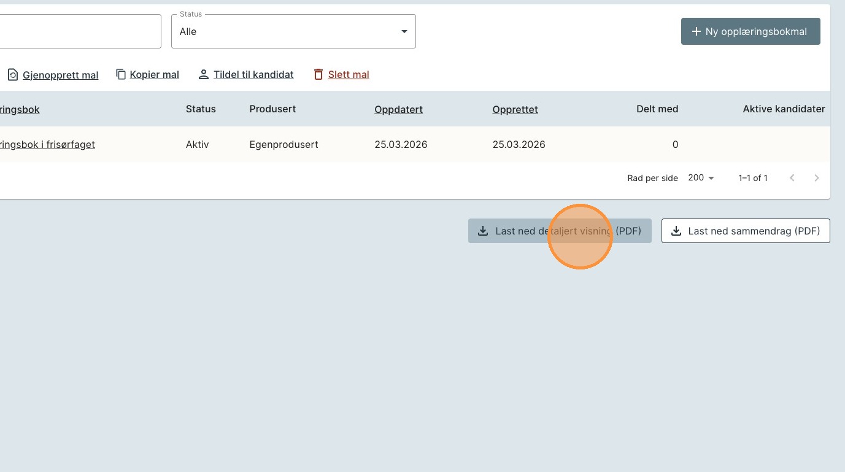Click the person icon beside Tildel til kandidat

(x=204, y=74)
